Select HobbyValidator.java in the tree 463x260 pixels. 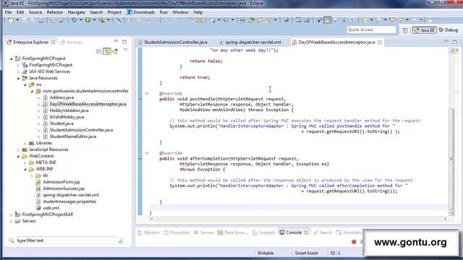coord(69,110)
